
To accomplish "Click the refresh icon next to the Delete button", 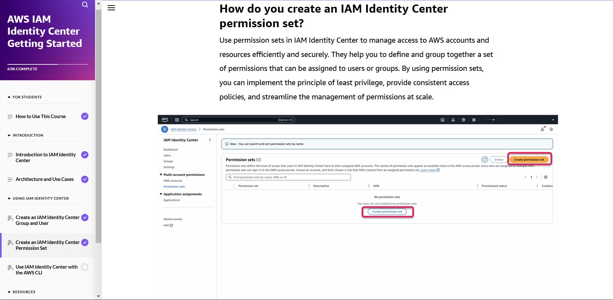I will [x=485, y=160].
